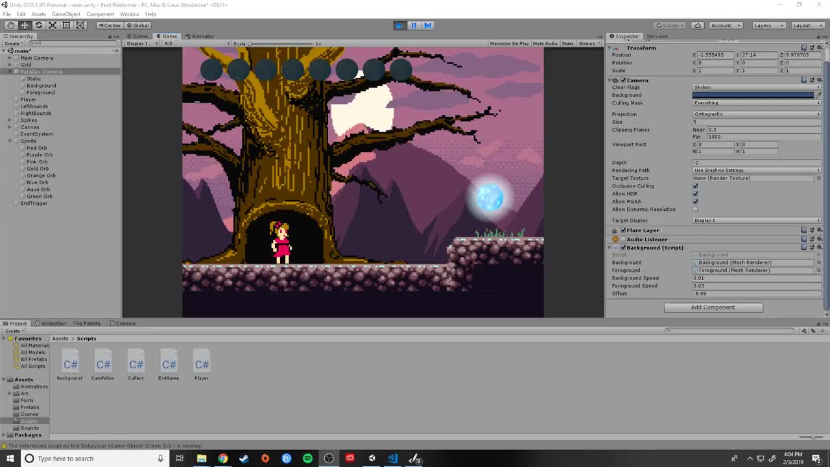Open the Component menu
This screenshot has height=467, width=830.
tap(100, 14)
